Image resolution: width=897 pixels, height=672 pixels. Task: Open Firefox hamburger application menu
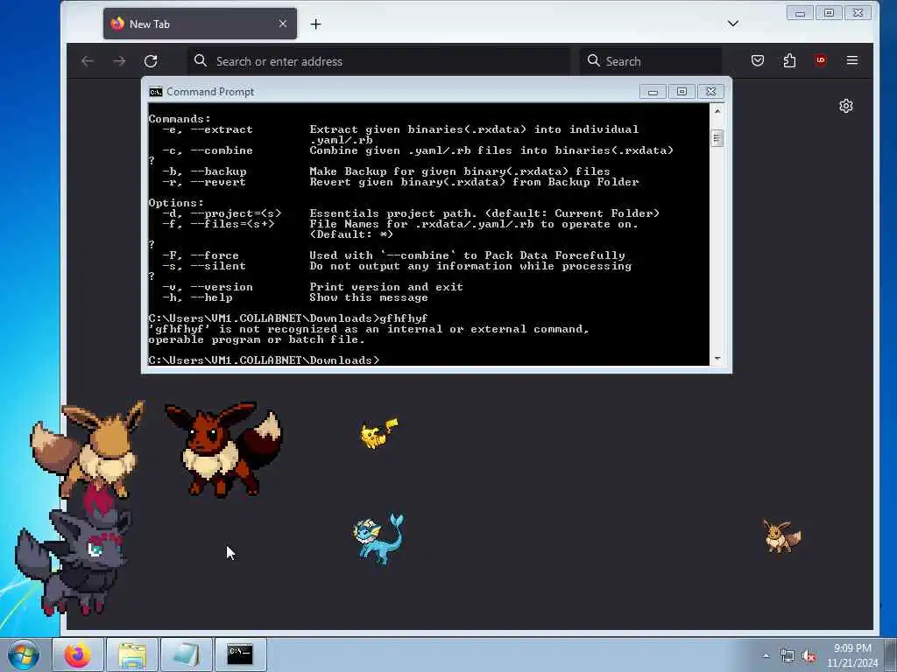click(x=851, y=60)
